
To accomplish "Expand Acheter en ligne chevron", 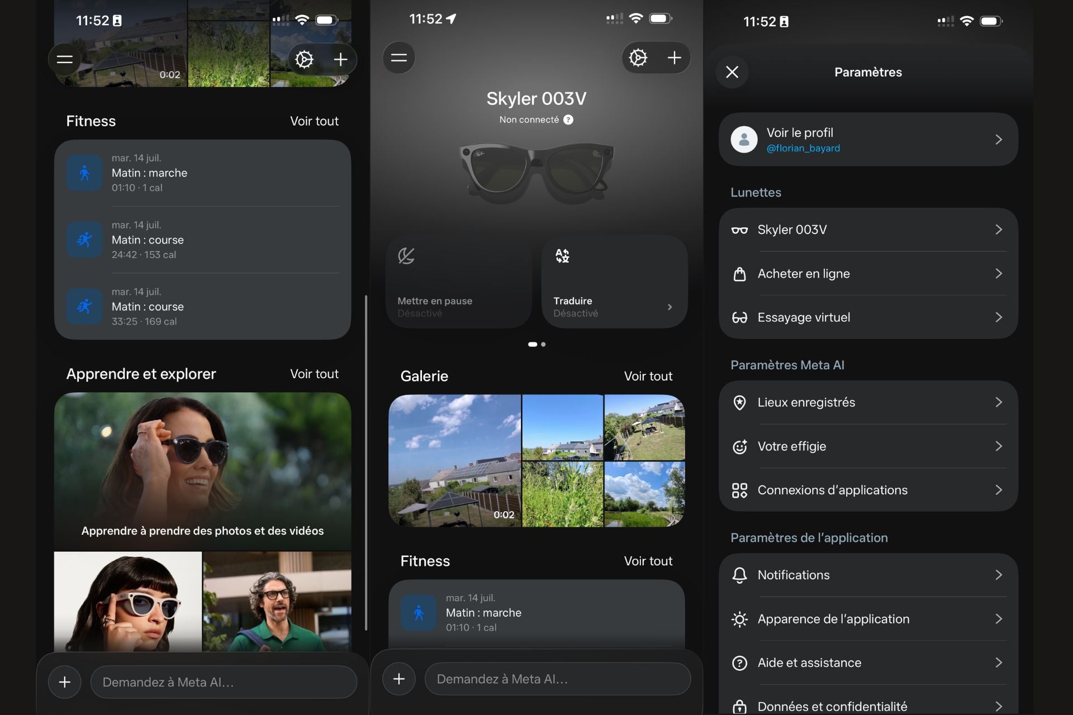I will pyautogui.click(x=999, y=273).
